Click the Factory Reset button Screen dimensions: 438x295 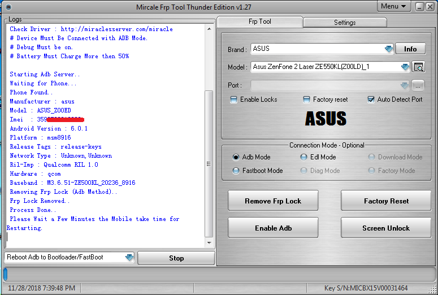coord(386,201)
